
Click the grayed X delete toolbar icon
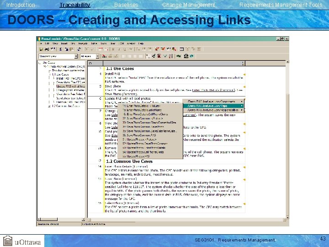(87, 49)
